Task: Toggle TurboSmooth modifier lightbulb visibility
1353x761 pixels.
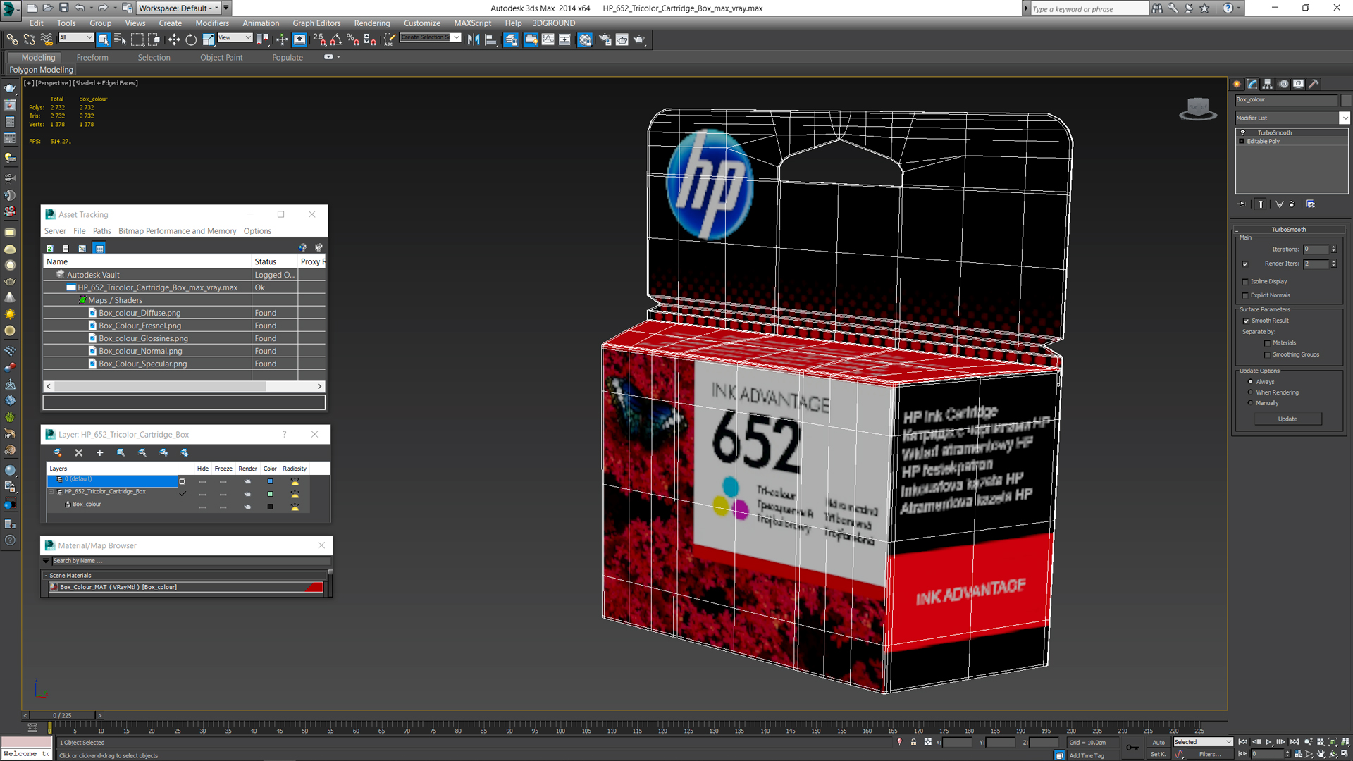Action: (1243, 132)
